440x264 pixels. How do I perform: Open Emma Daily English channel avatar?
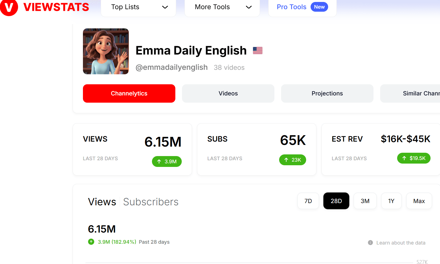pos(106,51)
